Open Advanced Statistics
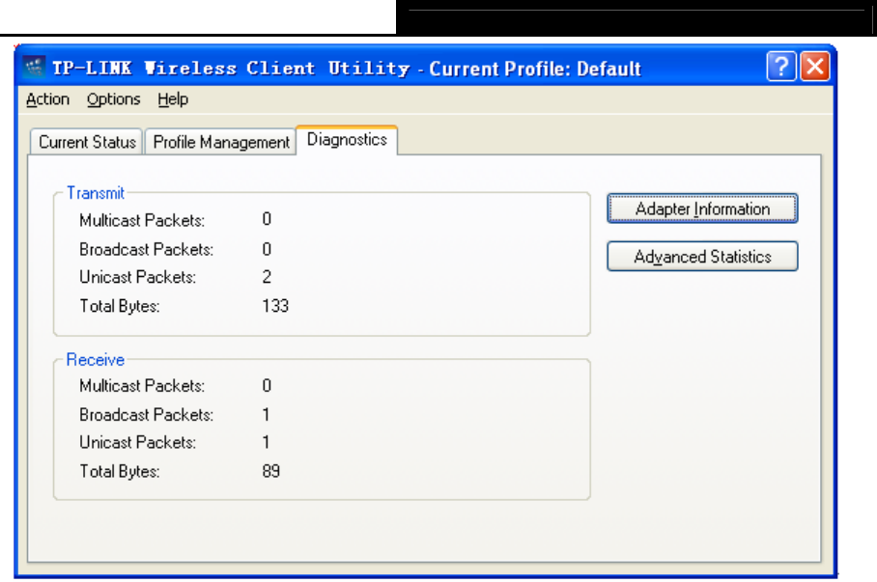877x582 pixels. (x=702, y=257)
